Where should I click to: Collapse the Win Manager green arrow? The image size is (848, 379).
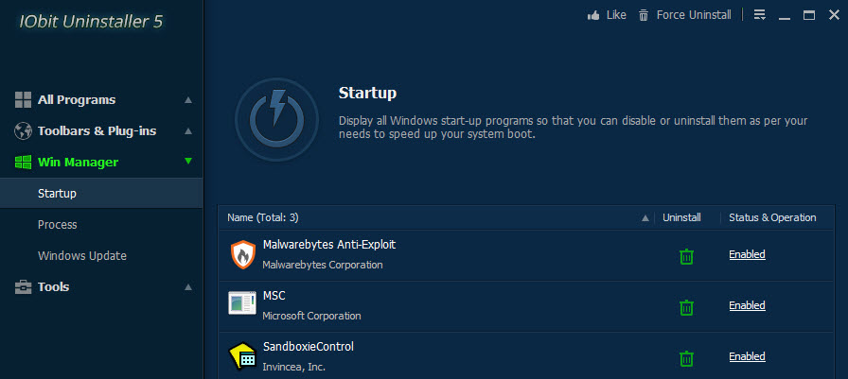[188, 161]
